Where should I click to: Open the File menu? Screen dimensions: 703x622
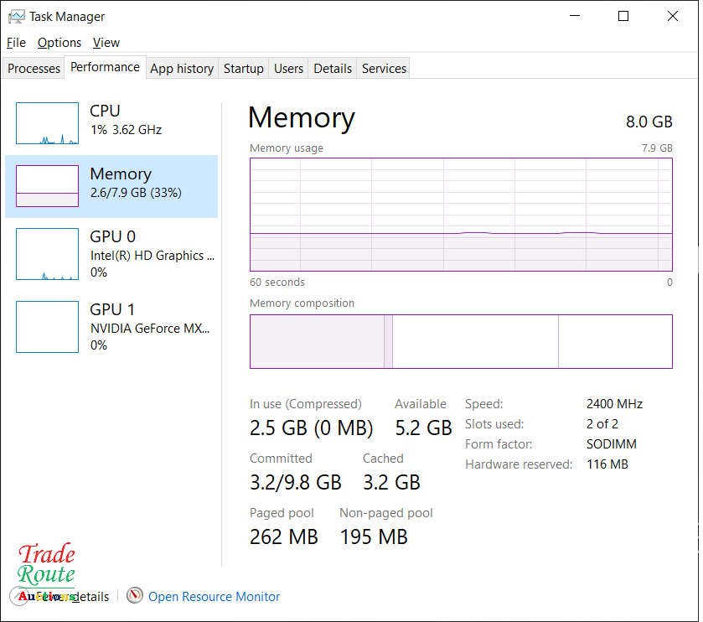(16, 43)
